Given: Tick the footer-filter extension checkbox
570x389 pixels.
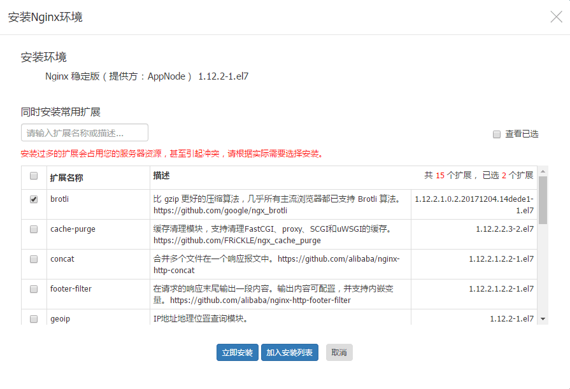Looking at the screenshot, I should pos(34,289).
